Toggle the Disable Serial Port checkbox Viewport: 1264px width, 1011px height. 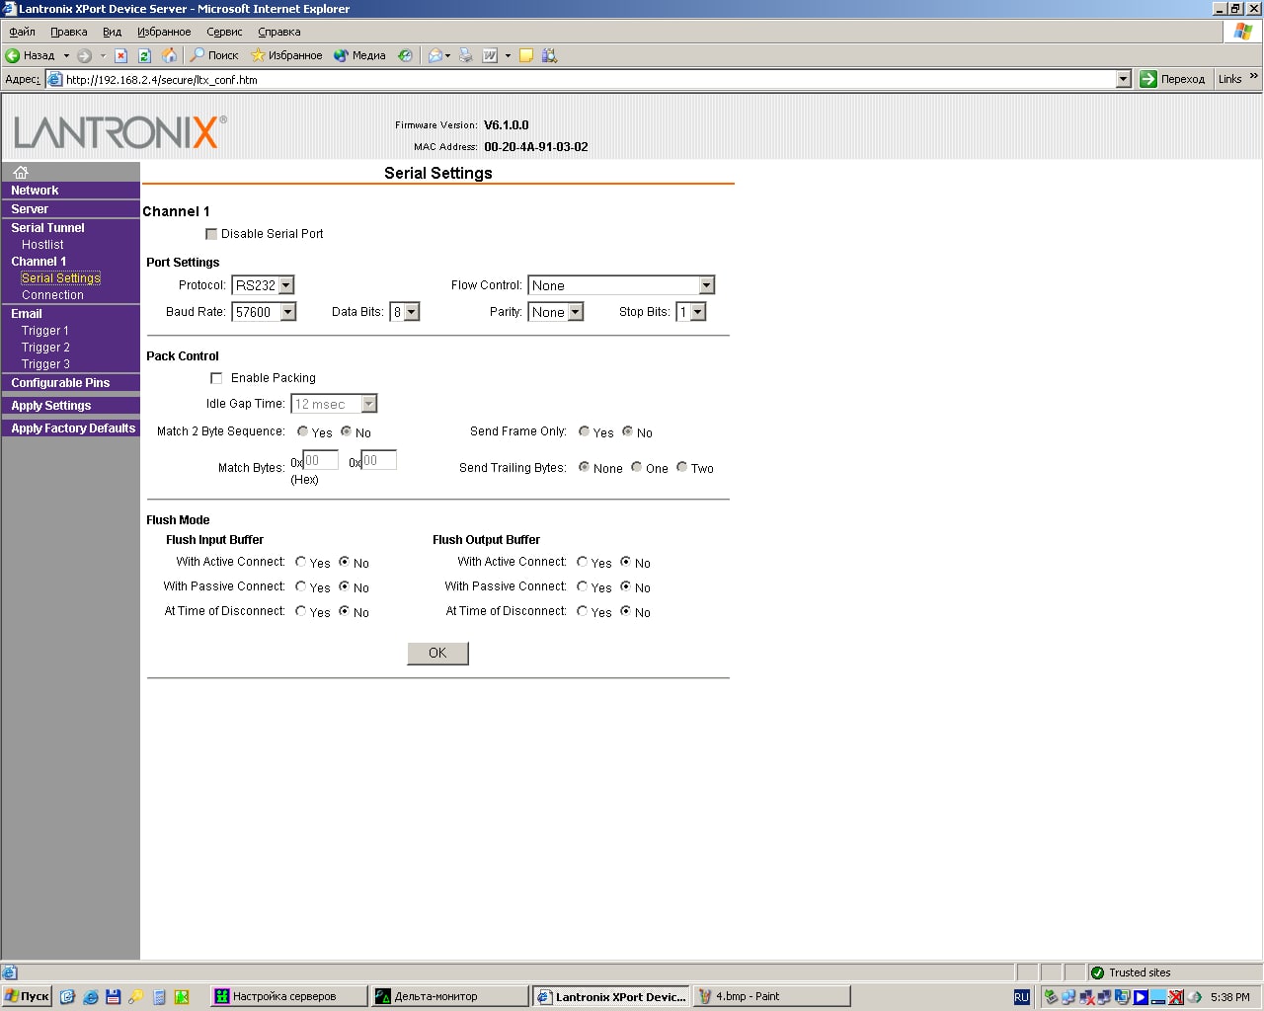(211, 234)
